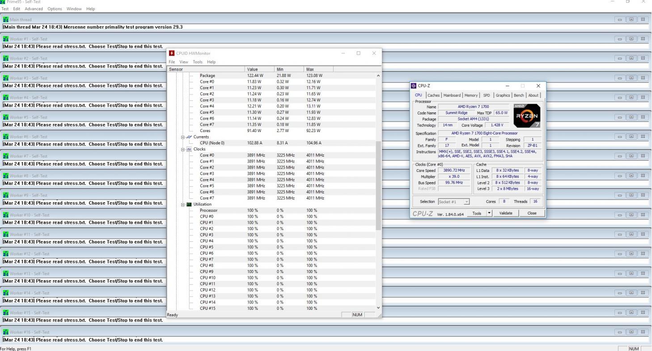The width and height of the screenshot is (652, 351).
Task: Click the Validate button in CPU-Z
Action: click(506, 213)
